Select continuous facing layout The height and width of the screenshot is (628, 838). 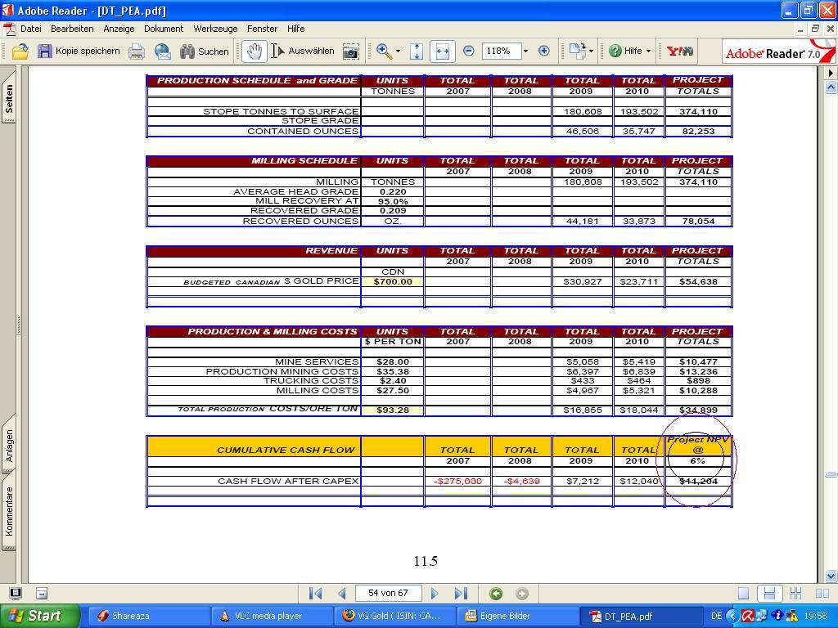(795, 594)
